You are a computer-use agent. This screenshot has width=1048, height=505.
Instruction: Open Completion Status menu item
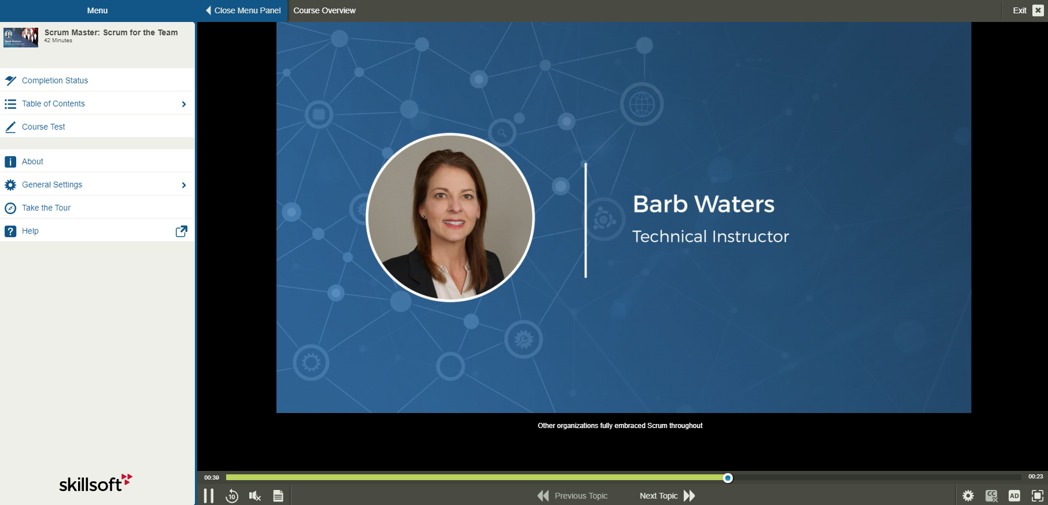pos(55,80)
